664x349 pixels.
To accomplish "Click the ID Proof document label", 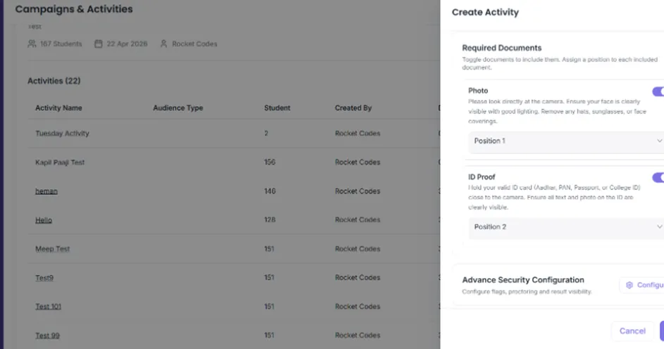I will point(481,177).
